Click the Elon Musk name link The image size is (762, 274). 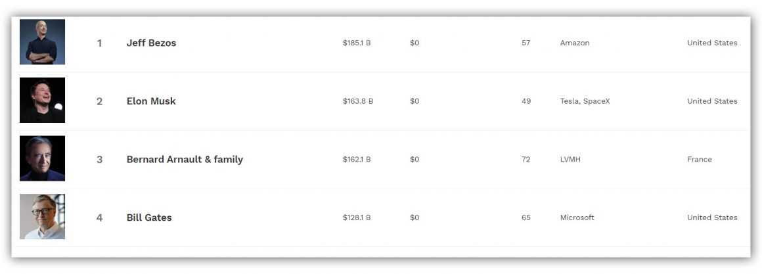tap(151, 101)
